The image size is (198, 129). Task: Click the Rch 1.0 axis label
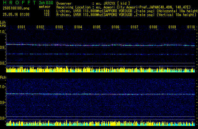coord(2,87)
